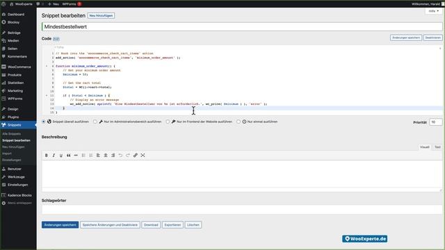Click the Löschen button
The height and width of the screenshot is (250, 445).
click(193, 225)
